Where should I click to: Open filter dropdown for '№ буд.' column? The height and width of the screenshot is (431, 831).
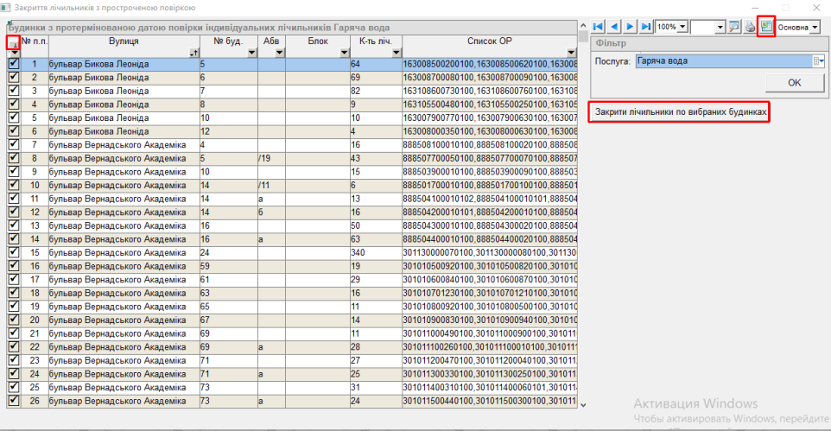[251, 54]
